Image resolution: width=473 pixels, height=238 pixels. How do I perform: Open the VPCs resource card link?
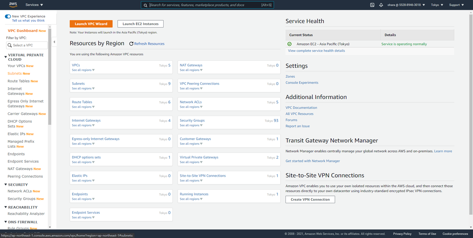click(x=76, y=65)
